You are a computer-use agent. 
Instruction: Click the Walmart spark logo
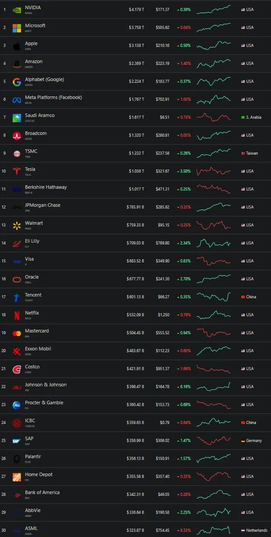click(x=17, y=225)
